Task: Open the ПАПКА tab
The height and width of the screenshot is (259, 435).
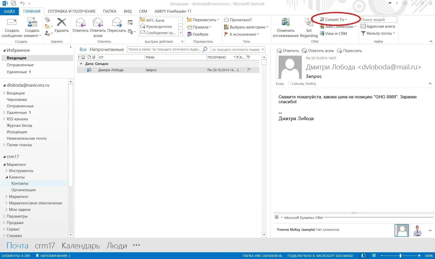Action: [x=110, y=11]
